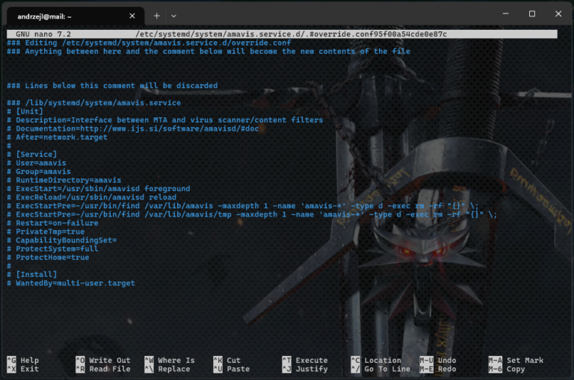Click the ExecStartPre line for /var/lib/amavis/tmp
The image size is (574, 380).
(x=252, y=214)
